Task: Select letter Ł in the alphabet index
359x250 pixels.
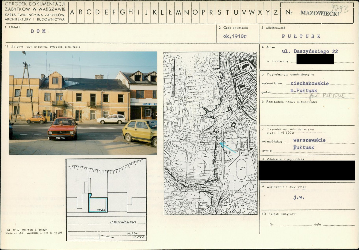Action: (170, 12)
